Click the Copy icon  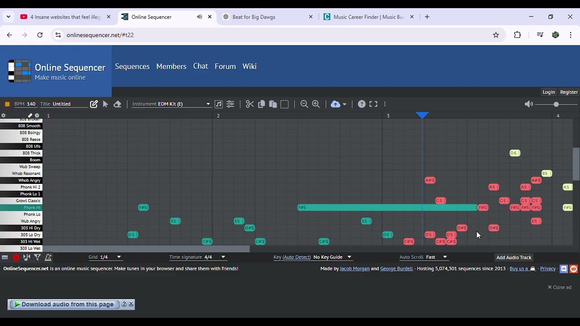tap(261, 104)
